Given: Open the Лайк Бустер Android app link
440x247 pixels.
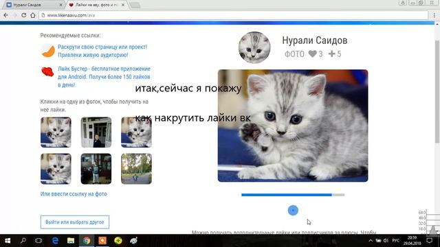Looking at the screenshot, I should 104,77.
